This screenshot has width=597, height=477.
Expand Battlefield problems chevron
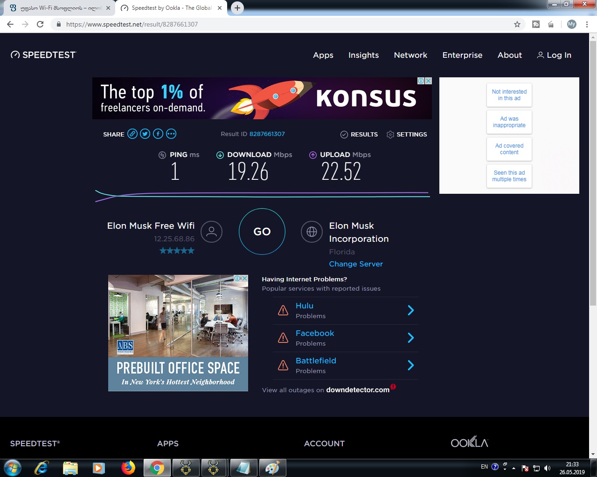(411, 365)
